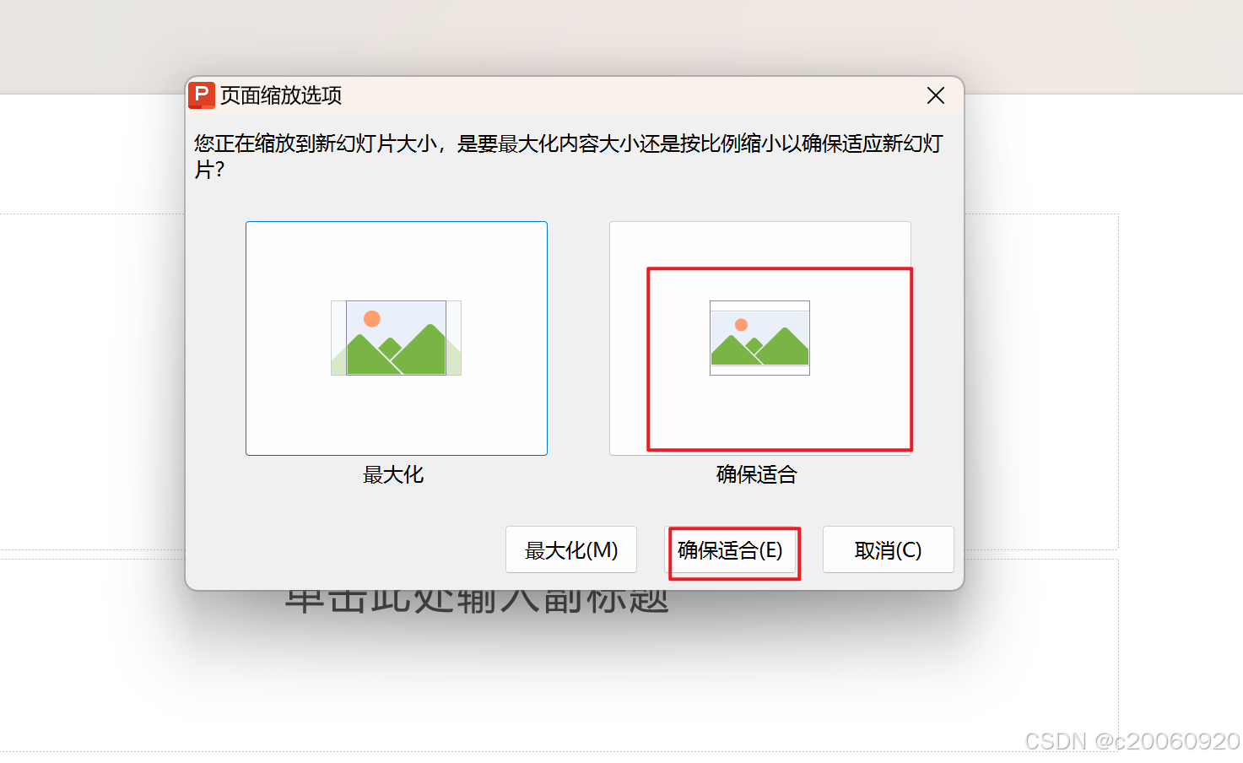Click the 最大化 label under left preview

[x=393, y=475]
